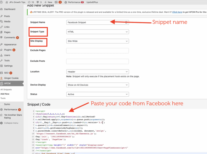Open the Snippet Type dropdown
207x154 pixels.
98,32
